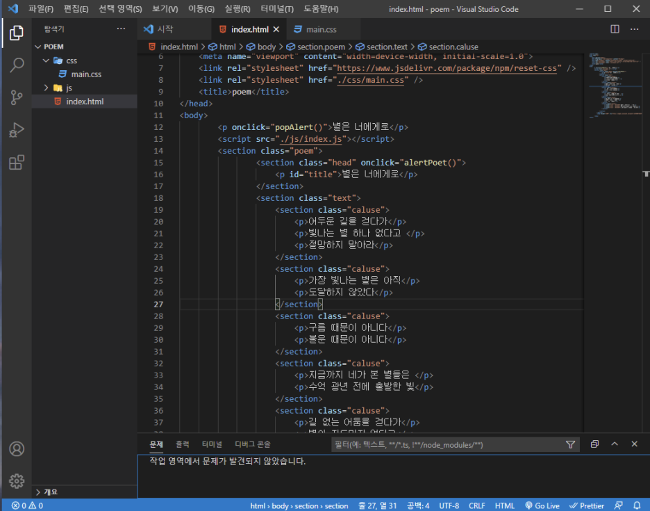
Task: Open the Manage gear icon
Action: (17, 481)
